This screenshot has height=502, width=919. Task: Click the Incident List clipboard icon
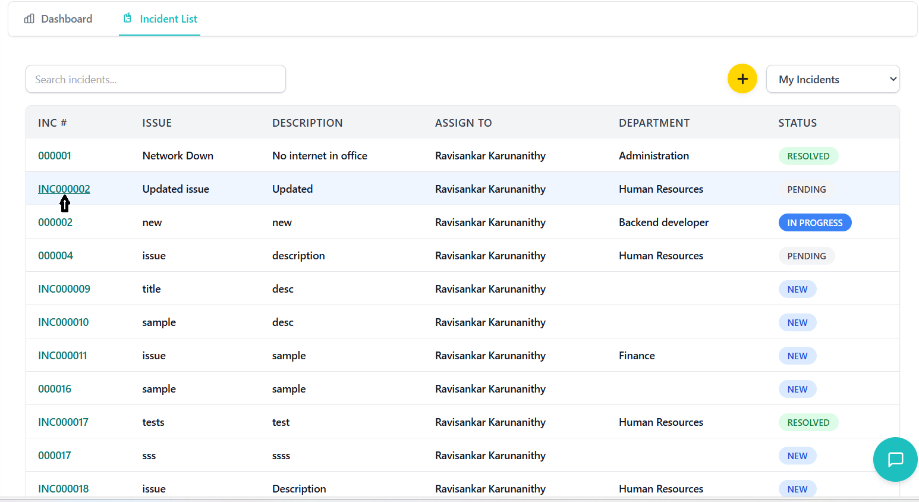(127, 18)
